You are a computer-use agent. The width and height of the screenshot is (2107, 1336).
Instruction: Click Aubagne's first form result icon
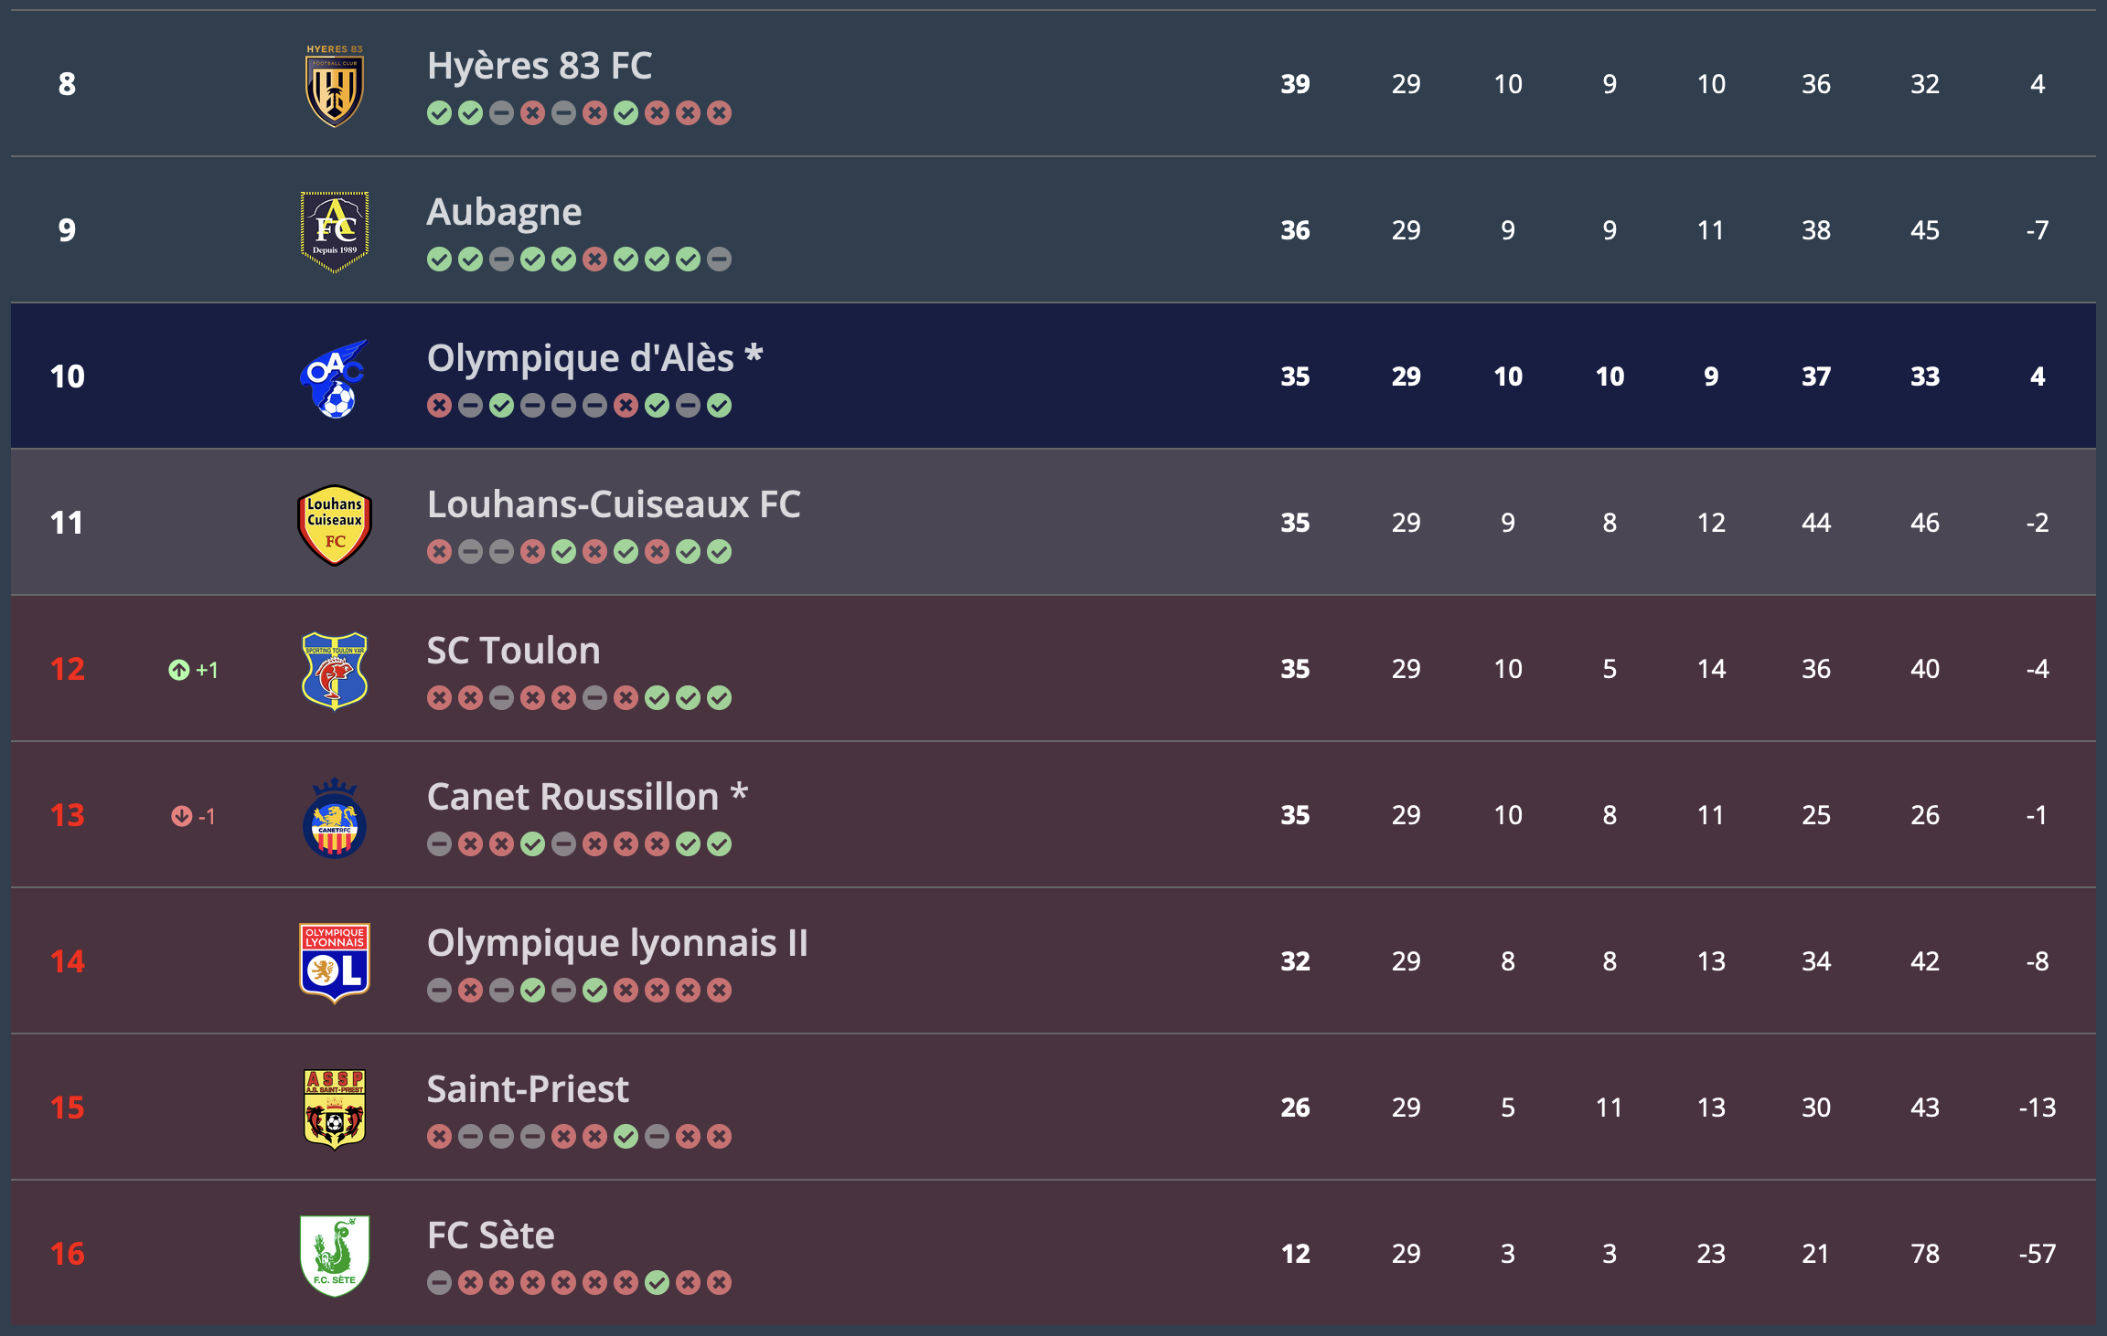pyautogui.click(x=440, y=260)
